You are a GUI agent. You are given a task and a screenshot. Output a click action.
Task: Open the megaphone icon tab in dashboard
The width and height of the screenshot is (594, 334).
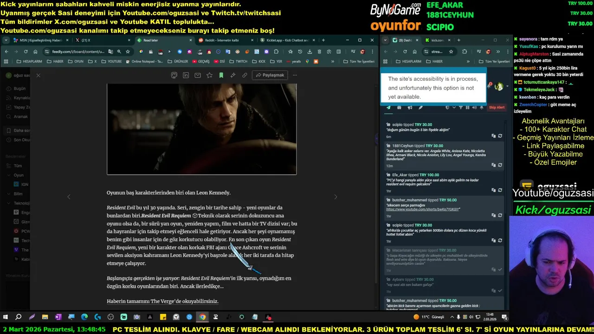[x=410, y=108]
